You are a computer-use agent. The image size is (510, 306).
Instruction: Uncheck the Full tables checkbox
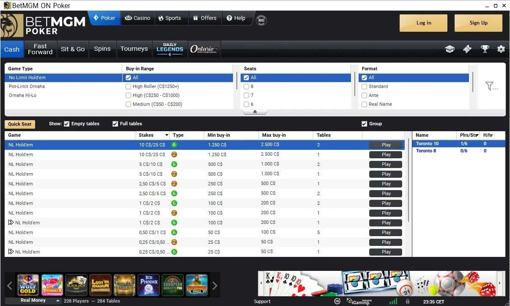pyautogui.click(x=115, y=124)
